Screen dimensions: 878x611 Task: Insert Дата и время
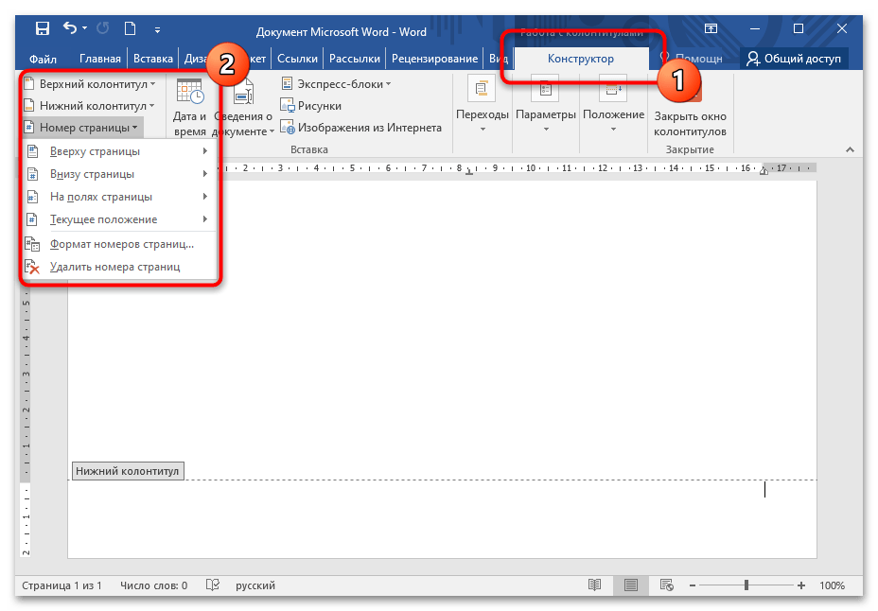tap(189, 108)
